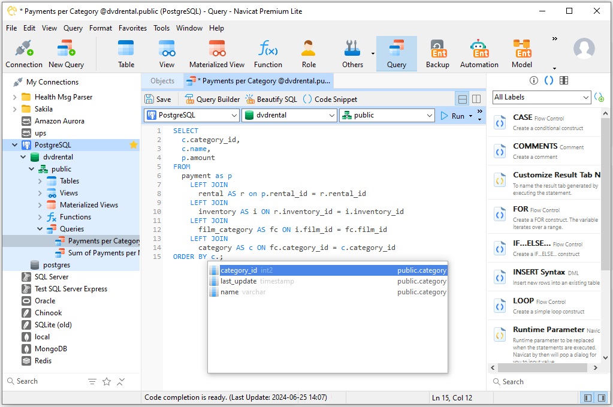613x407 pixels.
Task: Create a New Query from toolbar
Action: 66,54
